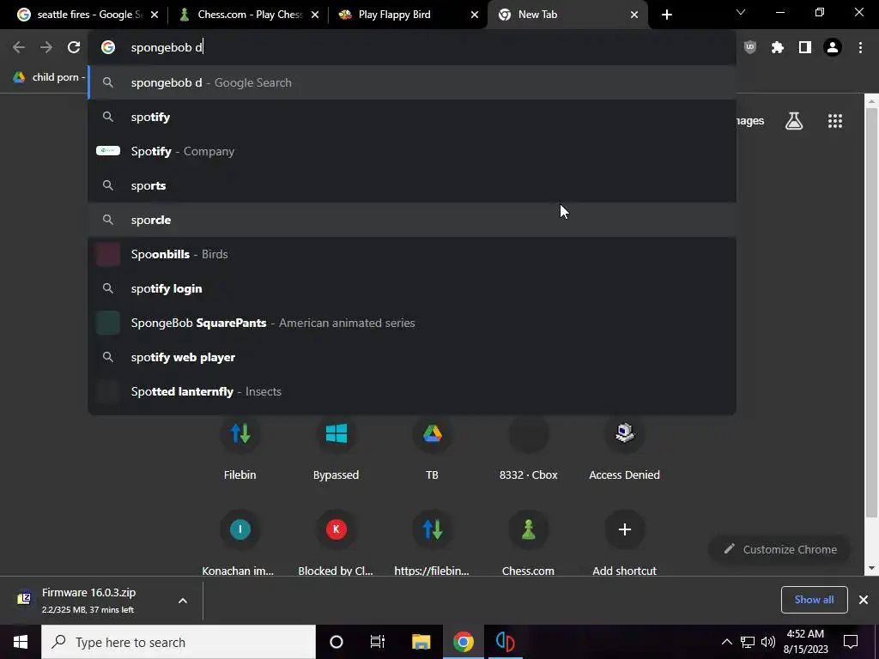The image size is (879, 659).
Task: Open the Search Labs flask icon
Action: click(x=794, y=121)
